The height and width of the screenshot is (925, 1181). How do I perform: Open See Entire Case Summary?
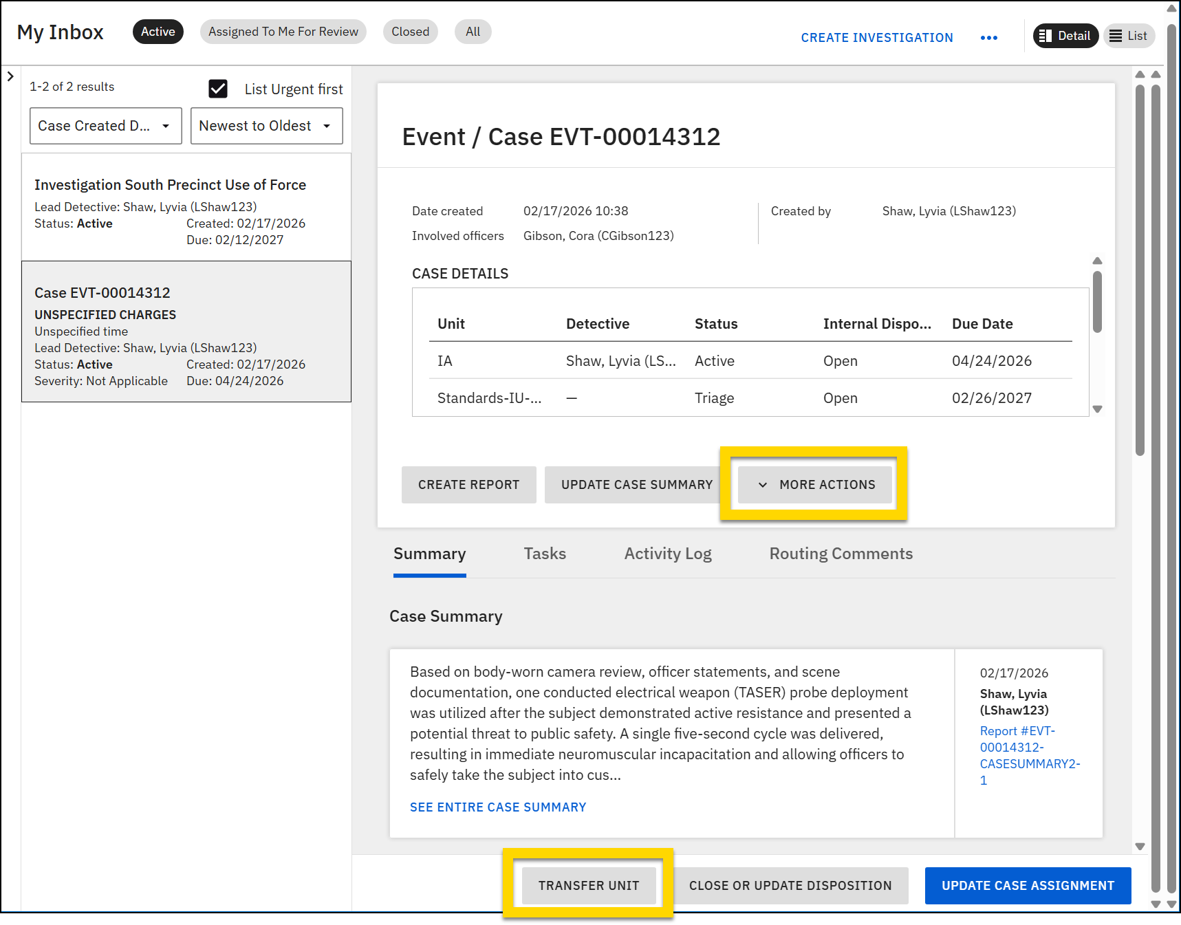(x=498, y=807)
